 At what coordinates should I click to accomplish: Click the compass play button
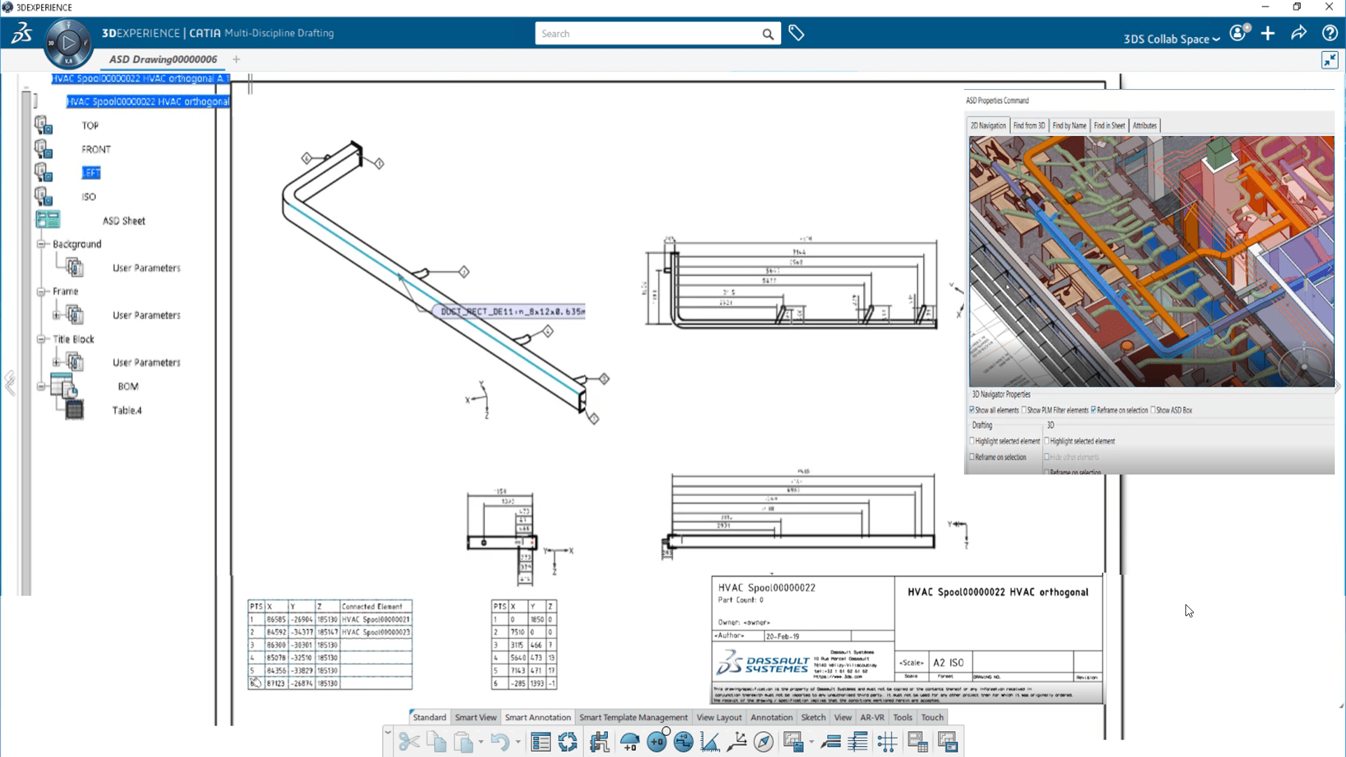tap(68, 43)
